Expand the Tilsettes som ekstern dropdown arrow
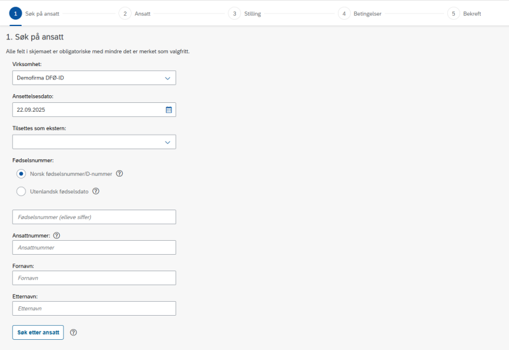 [x=167, y=142]
